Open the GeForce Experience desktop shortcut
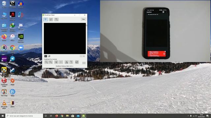This screenshot has width=211, height=118. click(21, 38)
